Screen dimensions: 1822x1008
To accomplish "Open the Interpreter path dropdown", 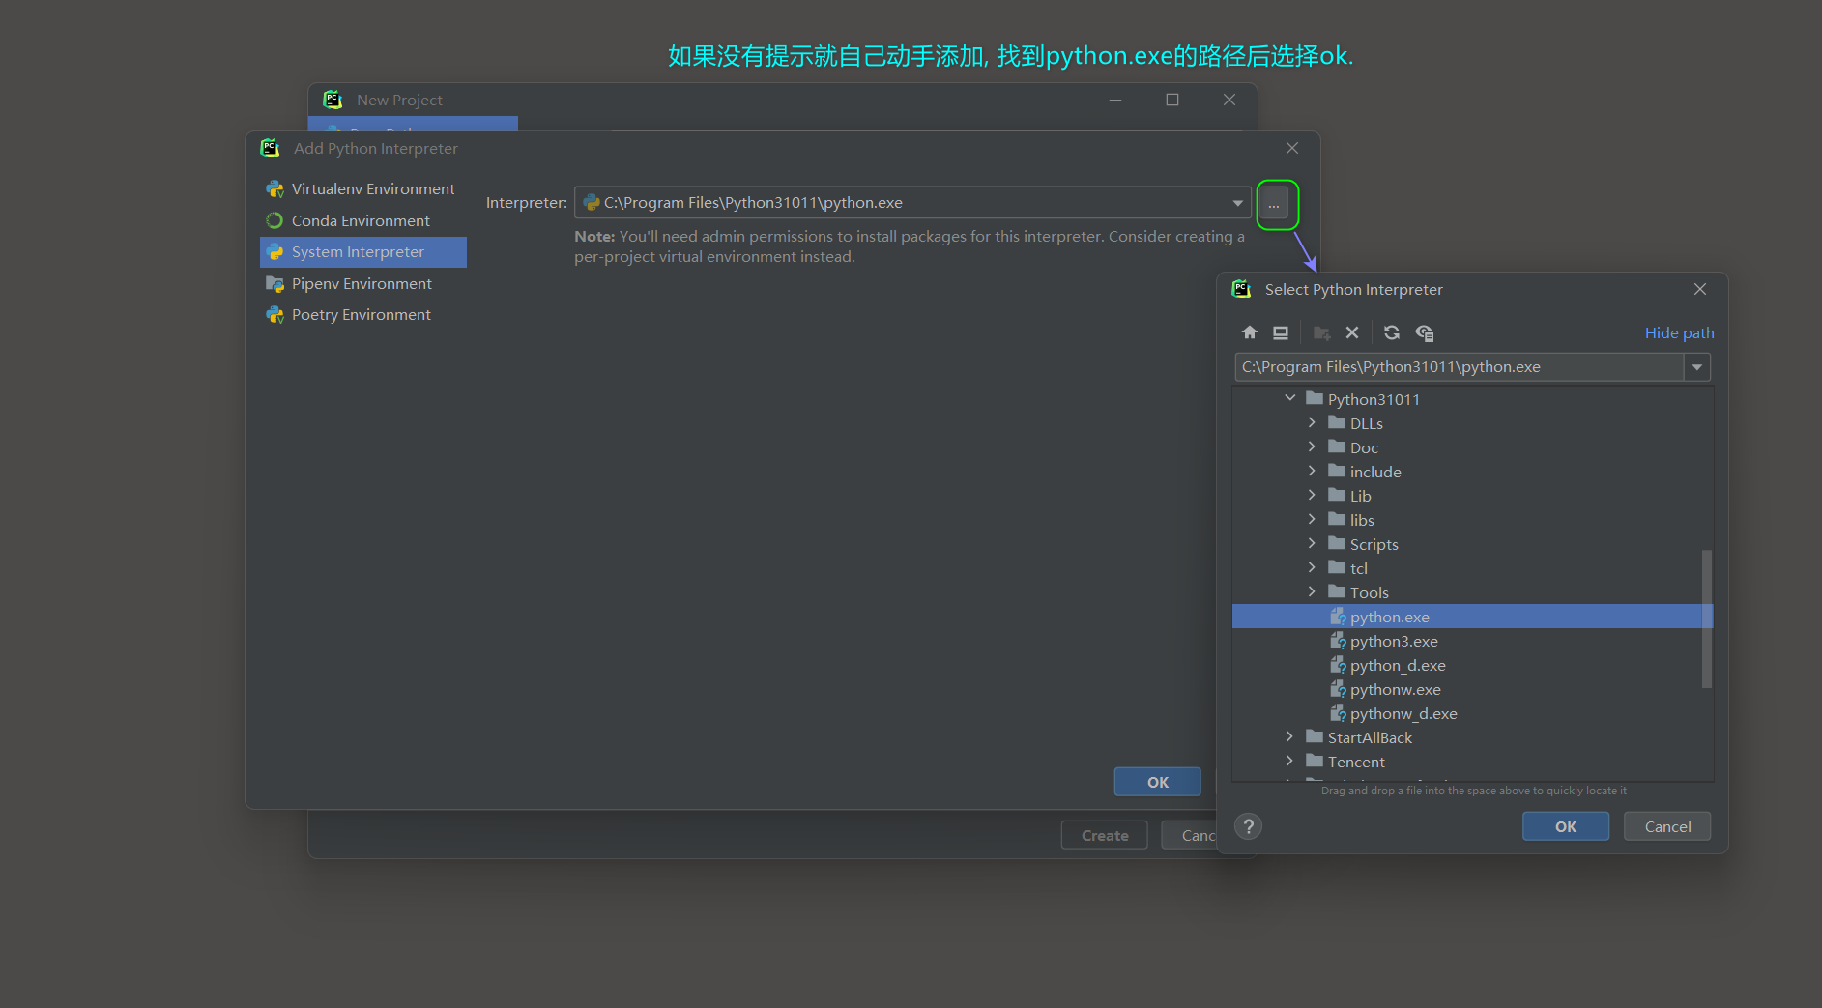I will coord(1237,203).
